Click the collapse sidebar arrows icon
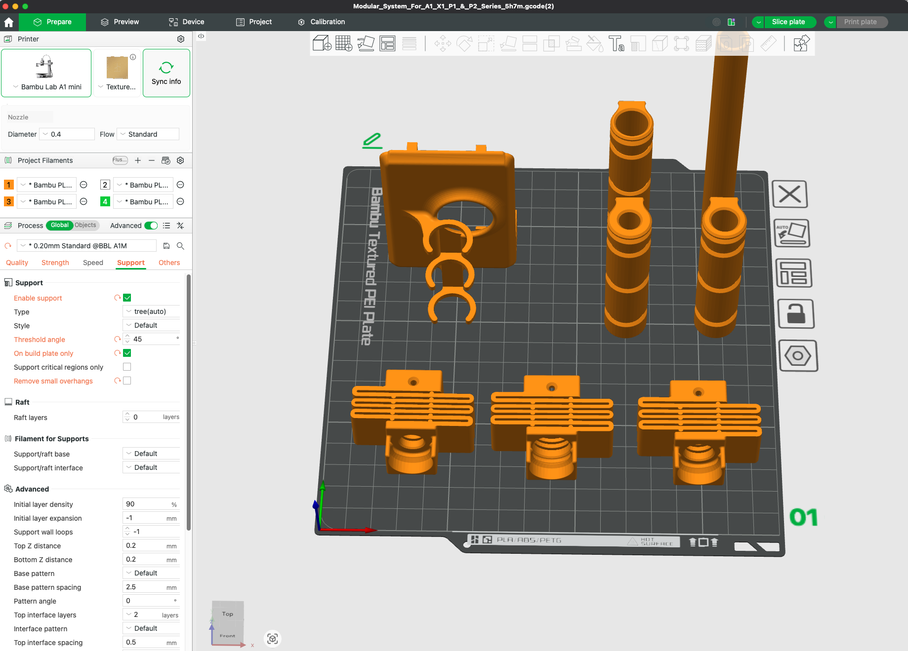Screen dimensions: 908x651 201,36
